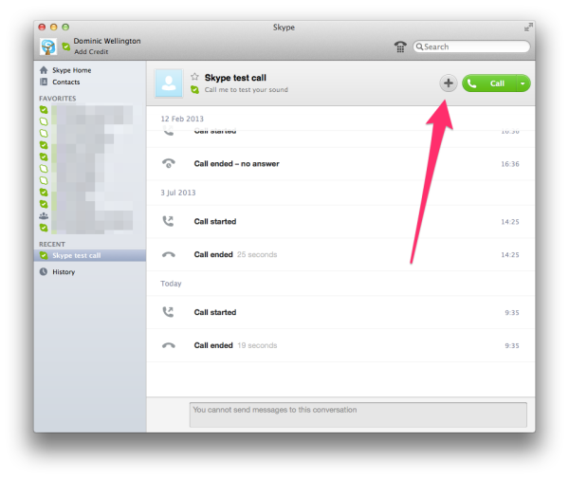This screenshot has width=569, height=479.
Task: Click the 'Call ended 25 seconds' icon
Action: [x=169, y=255]
